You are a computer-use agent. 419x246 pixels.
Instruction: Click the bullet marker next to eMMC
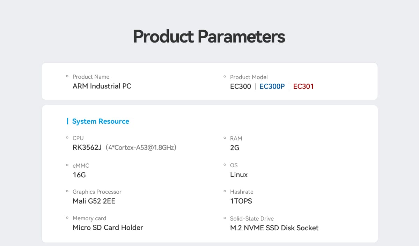67,165
